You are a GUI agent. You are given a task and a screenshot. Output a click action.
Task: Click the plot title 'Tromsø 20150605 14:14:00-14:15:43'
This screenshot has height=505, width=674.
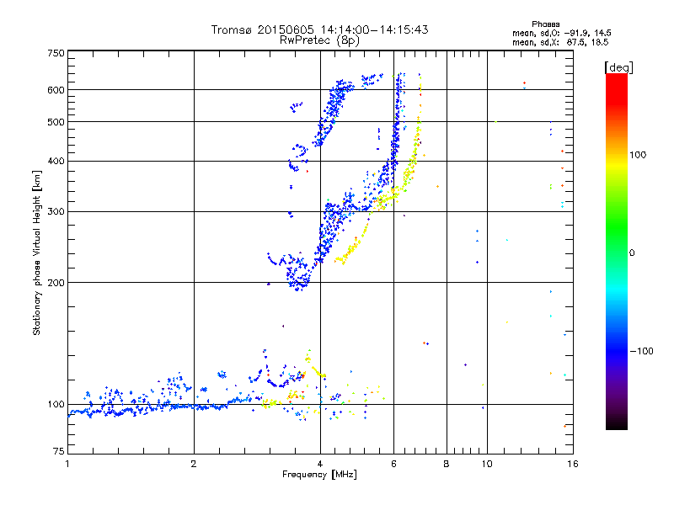(319, 29)
